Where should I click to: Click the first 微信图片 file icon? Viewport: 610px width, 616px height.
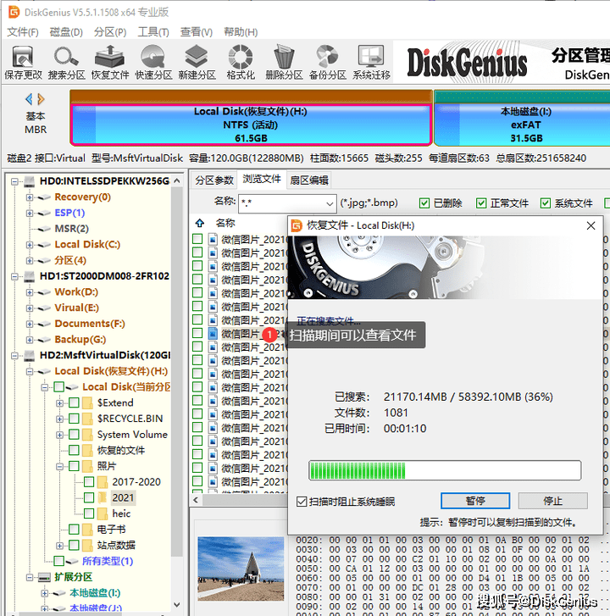point(213,239)
